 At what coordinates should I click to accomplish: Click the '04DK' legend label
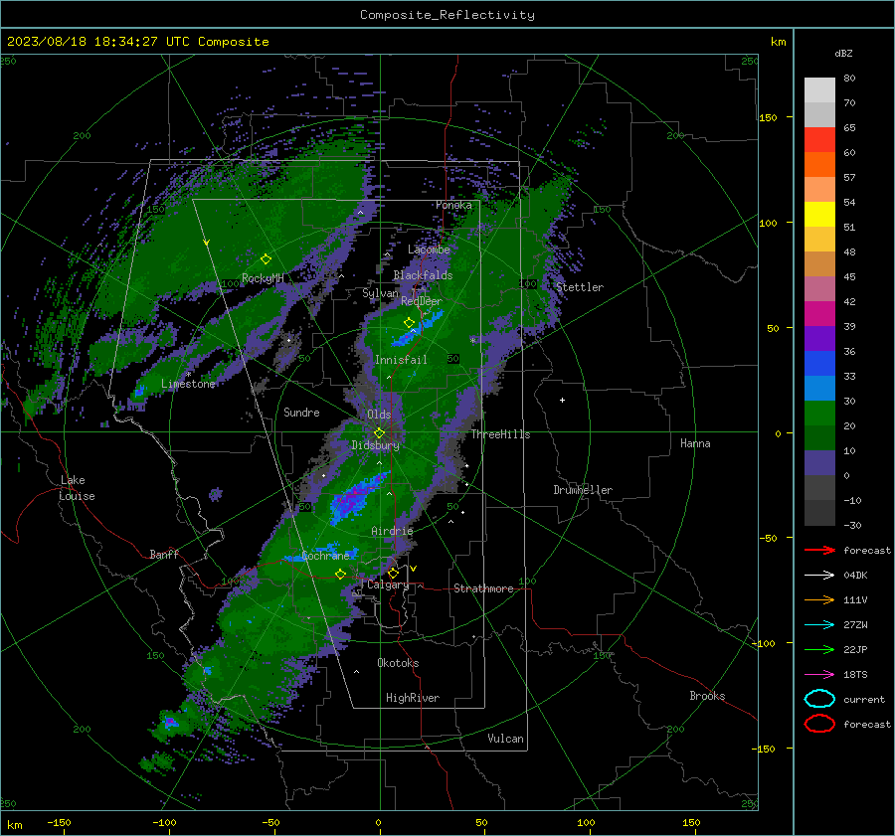(x=855, y=576)
